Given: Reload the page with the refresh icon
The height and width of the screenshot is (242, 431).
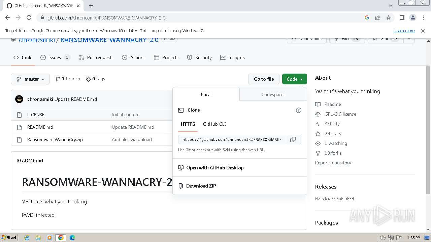Looking at the screenshot, I should coord(29,17).
